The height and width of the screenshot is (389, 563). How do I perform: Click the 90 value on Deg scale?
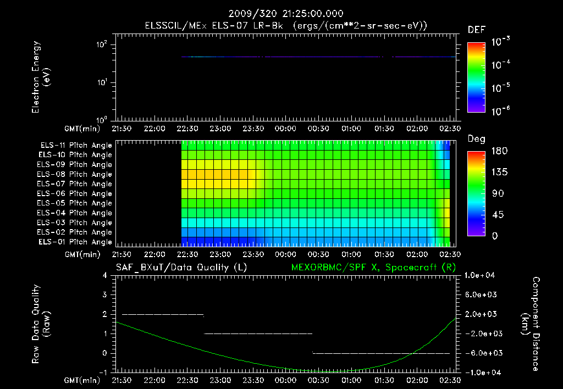pyautogui.click(x=498, y=194)
